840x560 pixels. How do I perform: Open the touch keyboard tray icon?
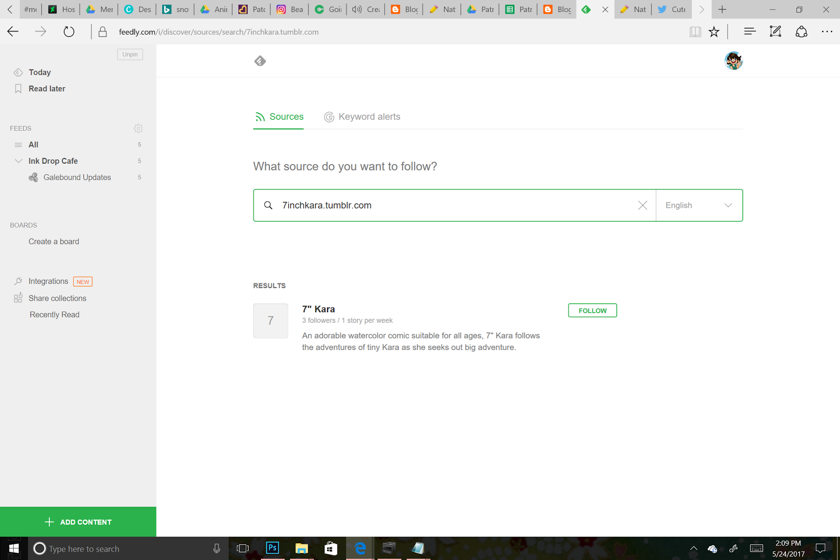[757, 548]
